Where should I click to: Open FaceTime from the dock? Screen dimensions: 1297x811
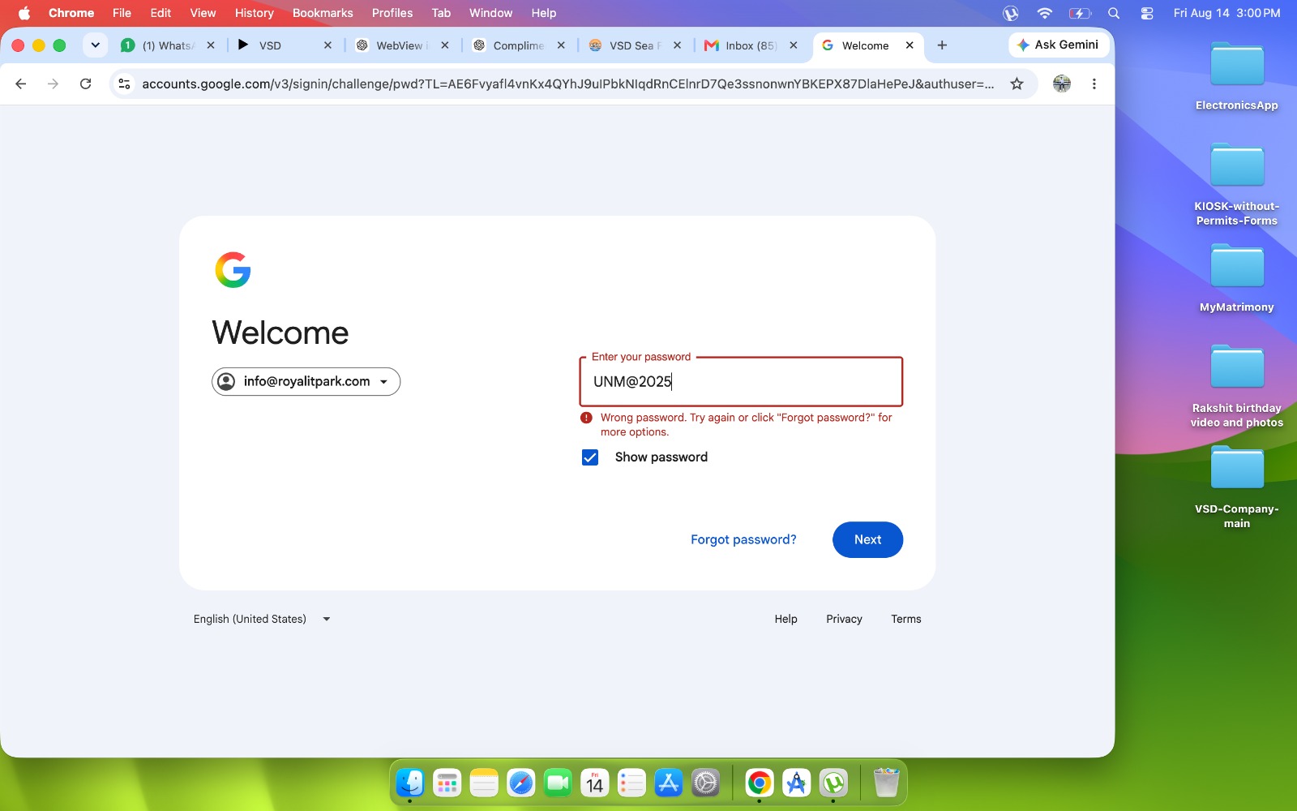(558, 783)
